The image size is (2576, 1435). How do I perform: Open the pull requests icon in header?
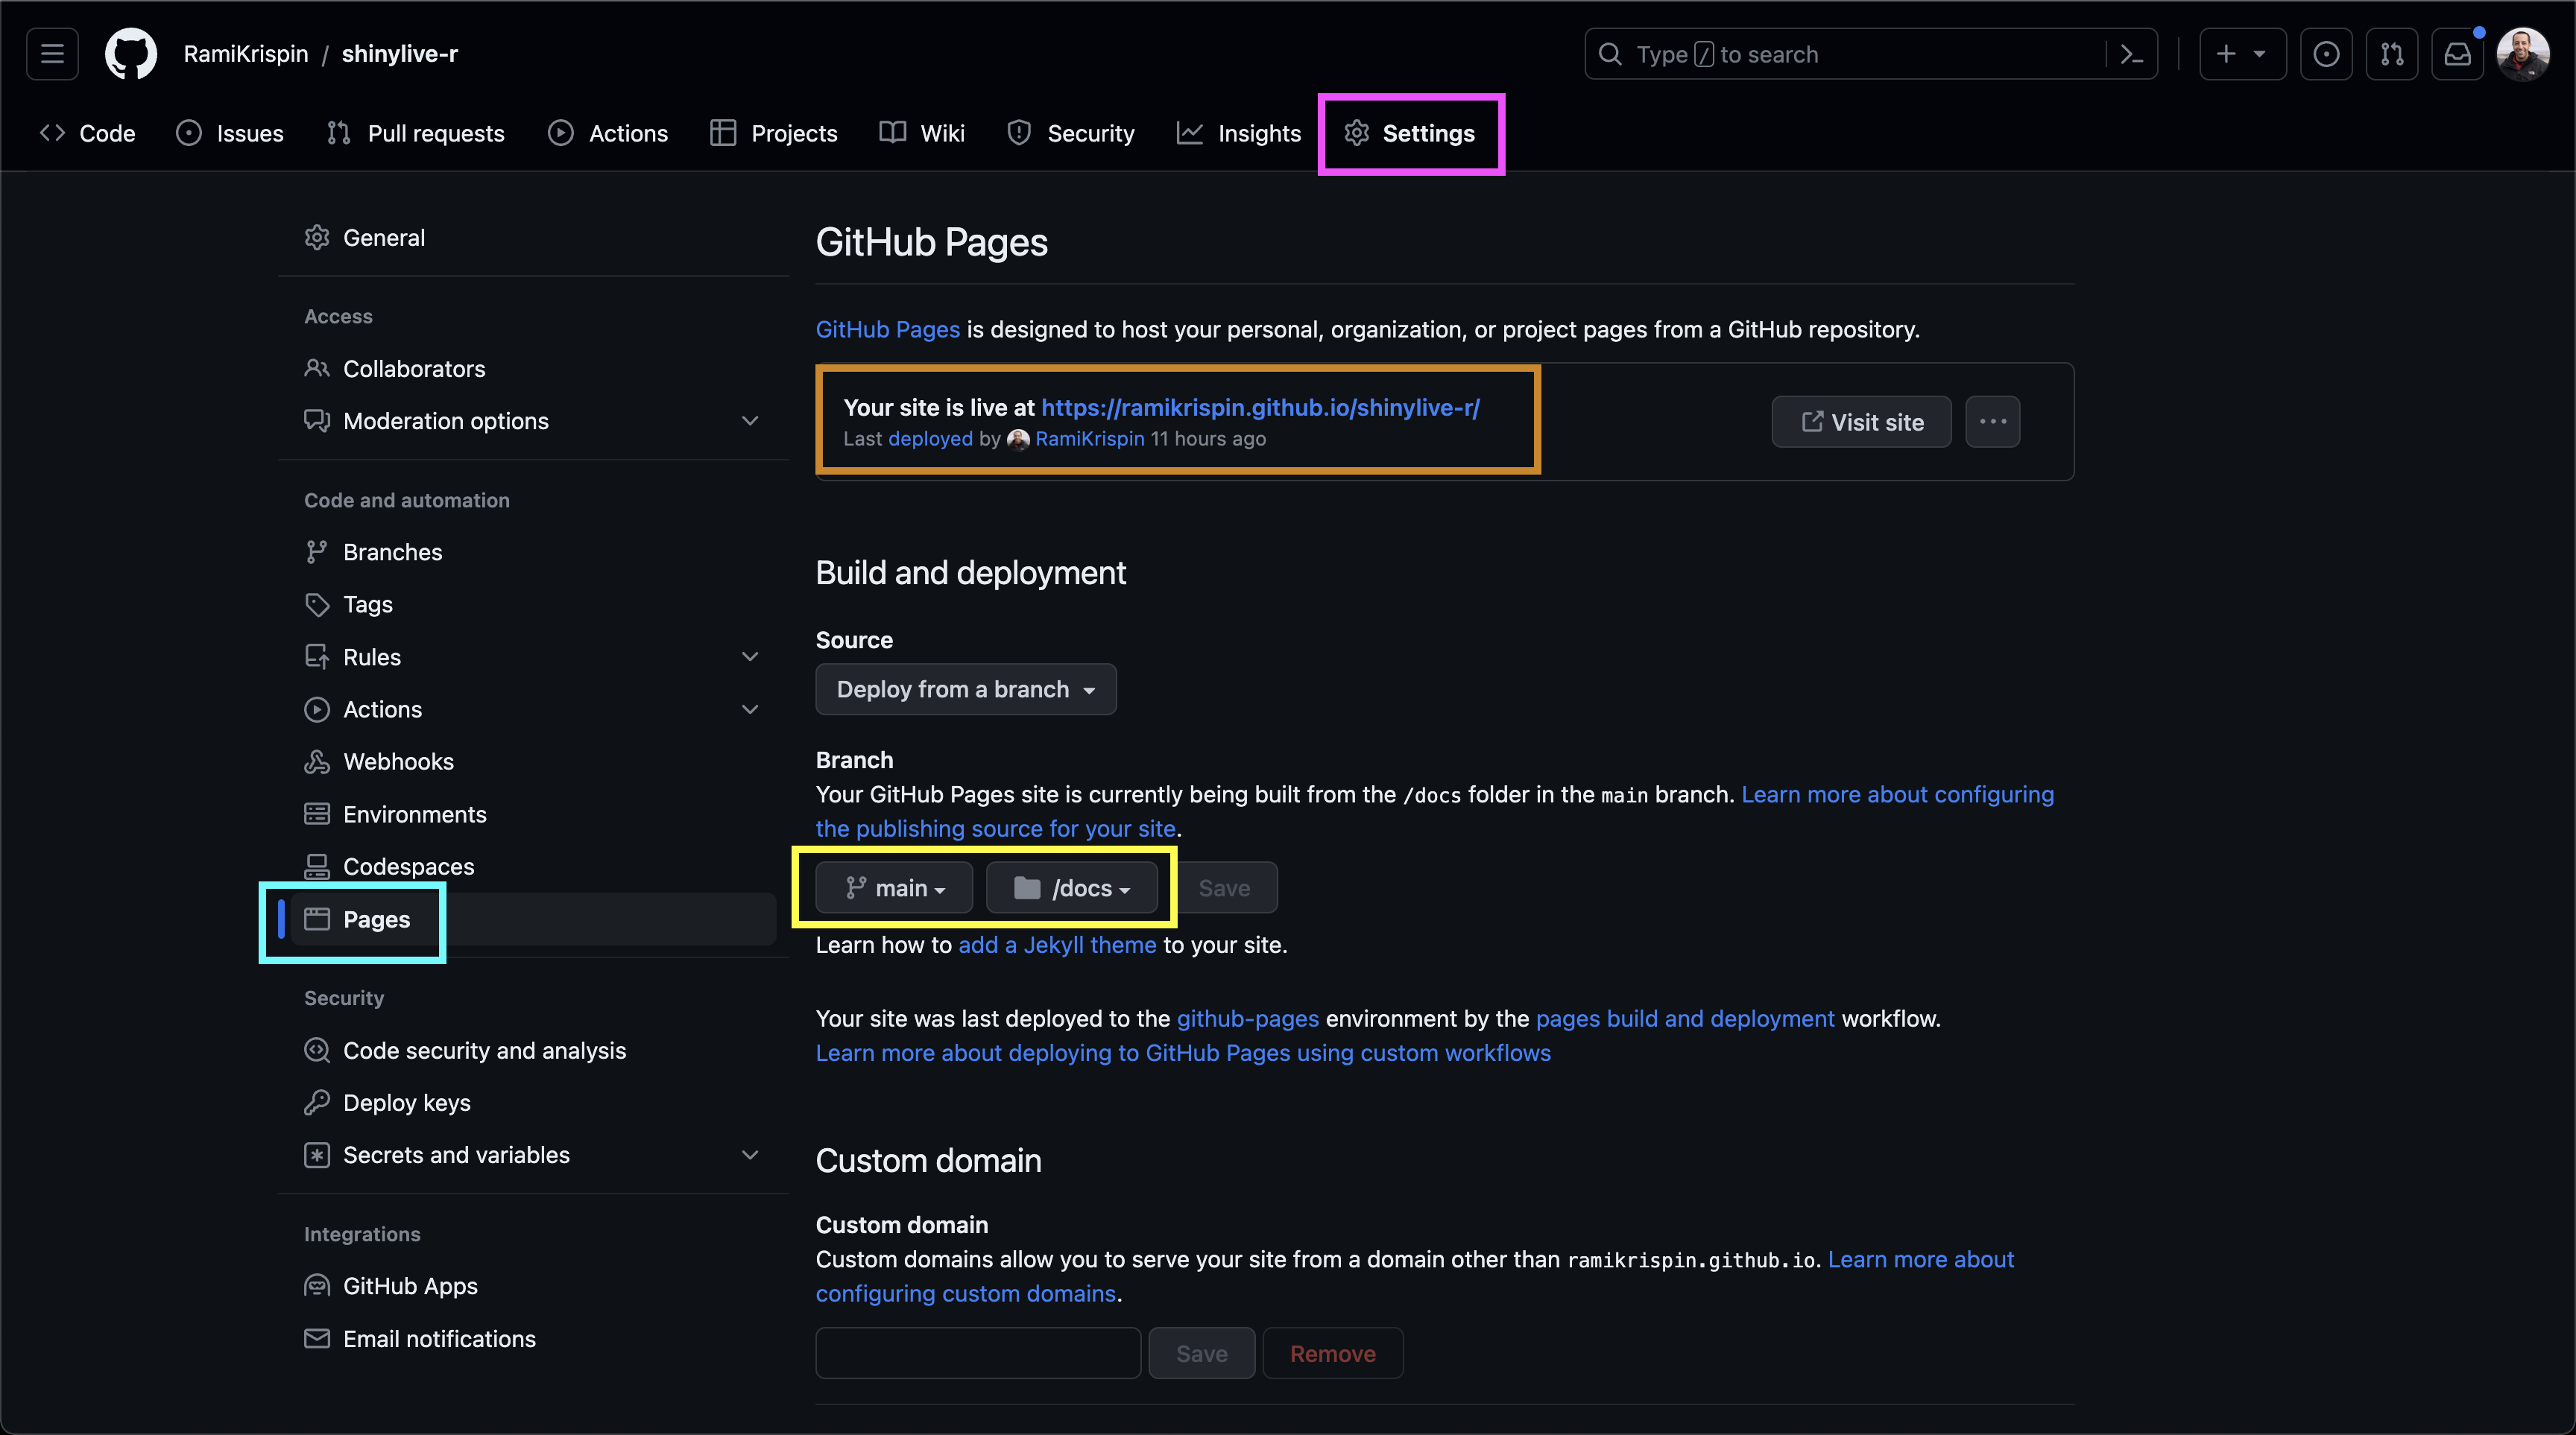(x=2392, y=54)
